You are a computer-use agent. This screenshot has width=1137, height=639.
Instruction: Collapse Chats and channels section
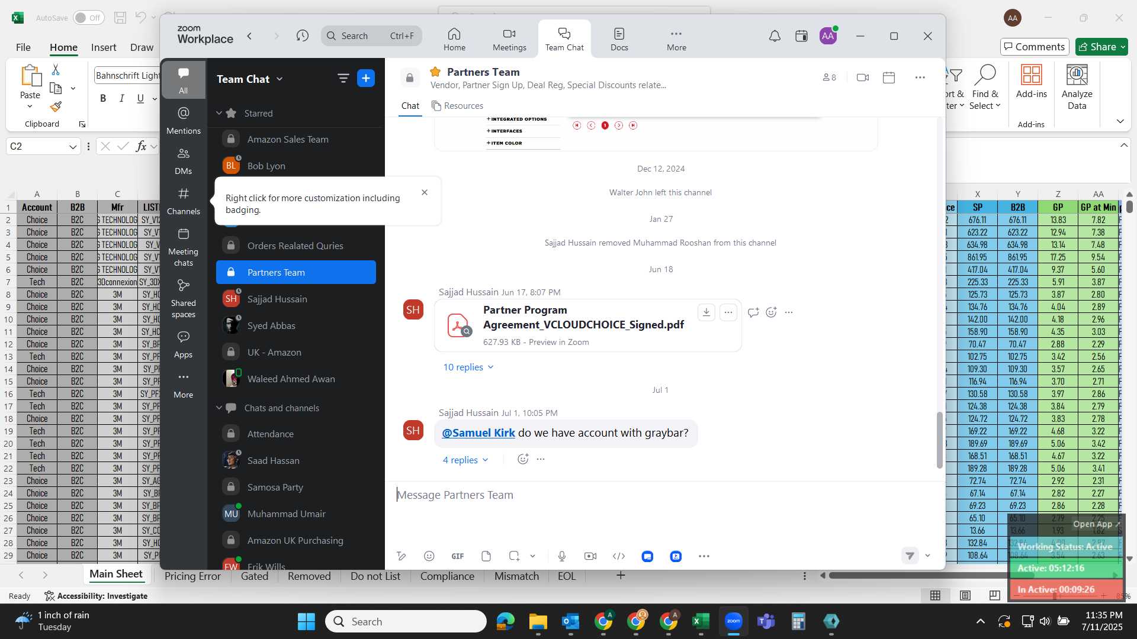pos(219,408)
